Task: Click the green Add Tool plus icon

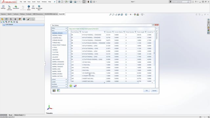Action: [71, 86]
